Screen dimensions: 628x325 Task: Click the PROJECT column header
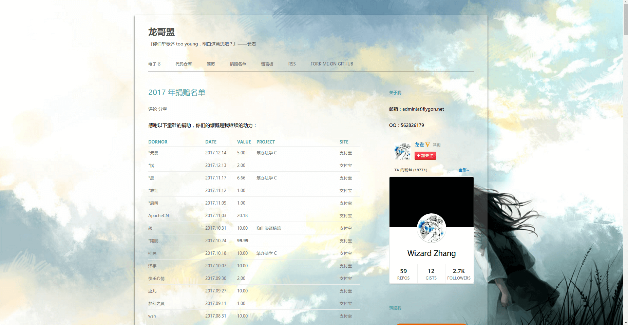coord(266,142)
